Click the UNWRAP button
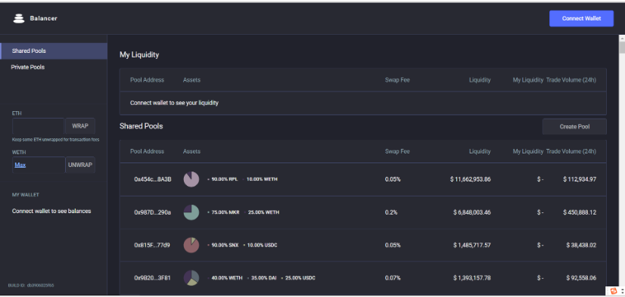 80,165
